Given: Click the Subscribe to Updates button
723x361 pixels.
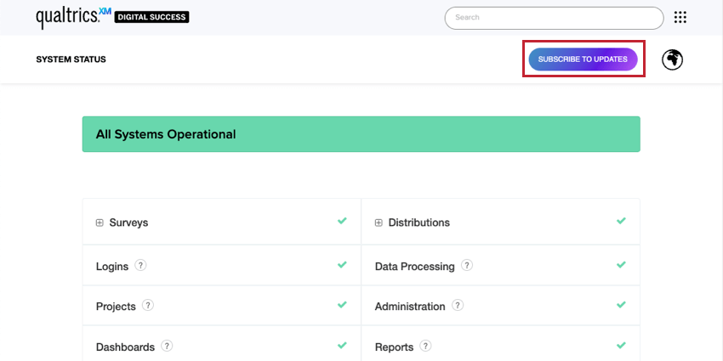Looking at the screenshot, I should coord(583,59).
